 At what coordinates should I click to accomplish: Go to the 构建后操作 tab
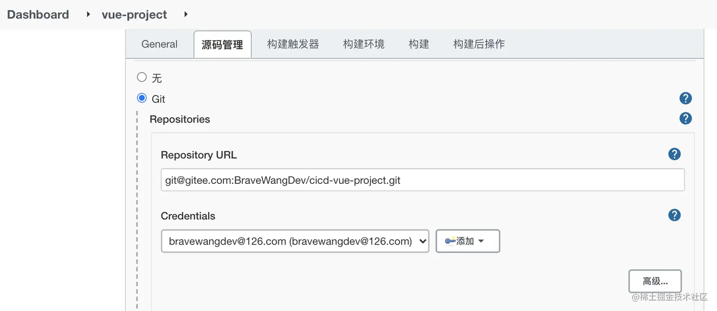479,44
